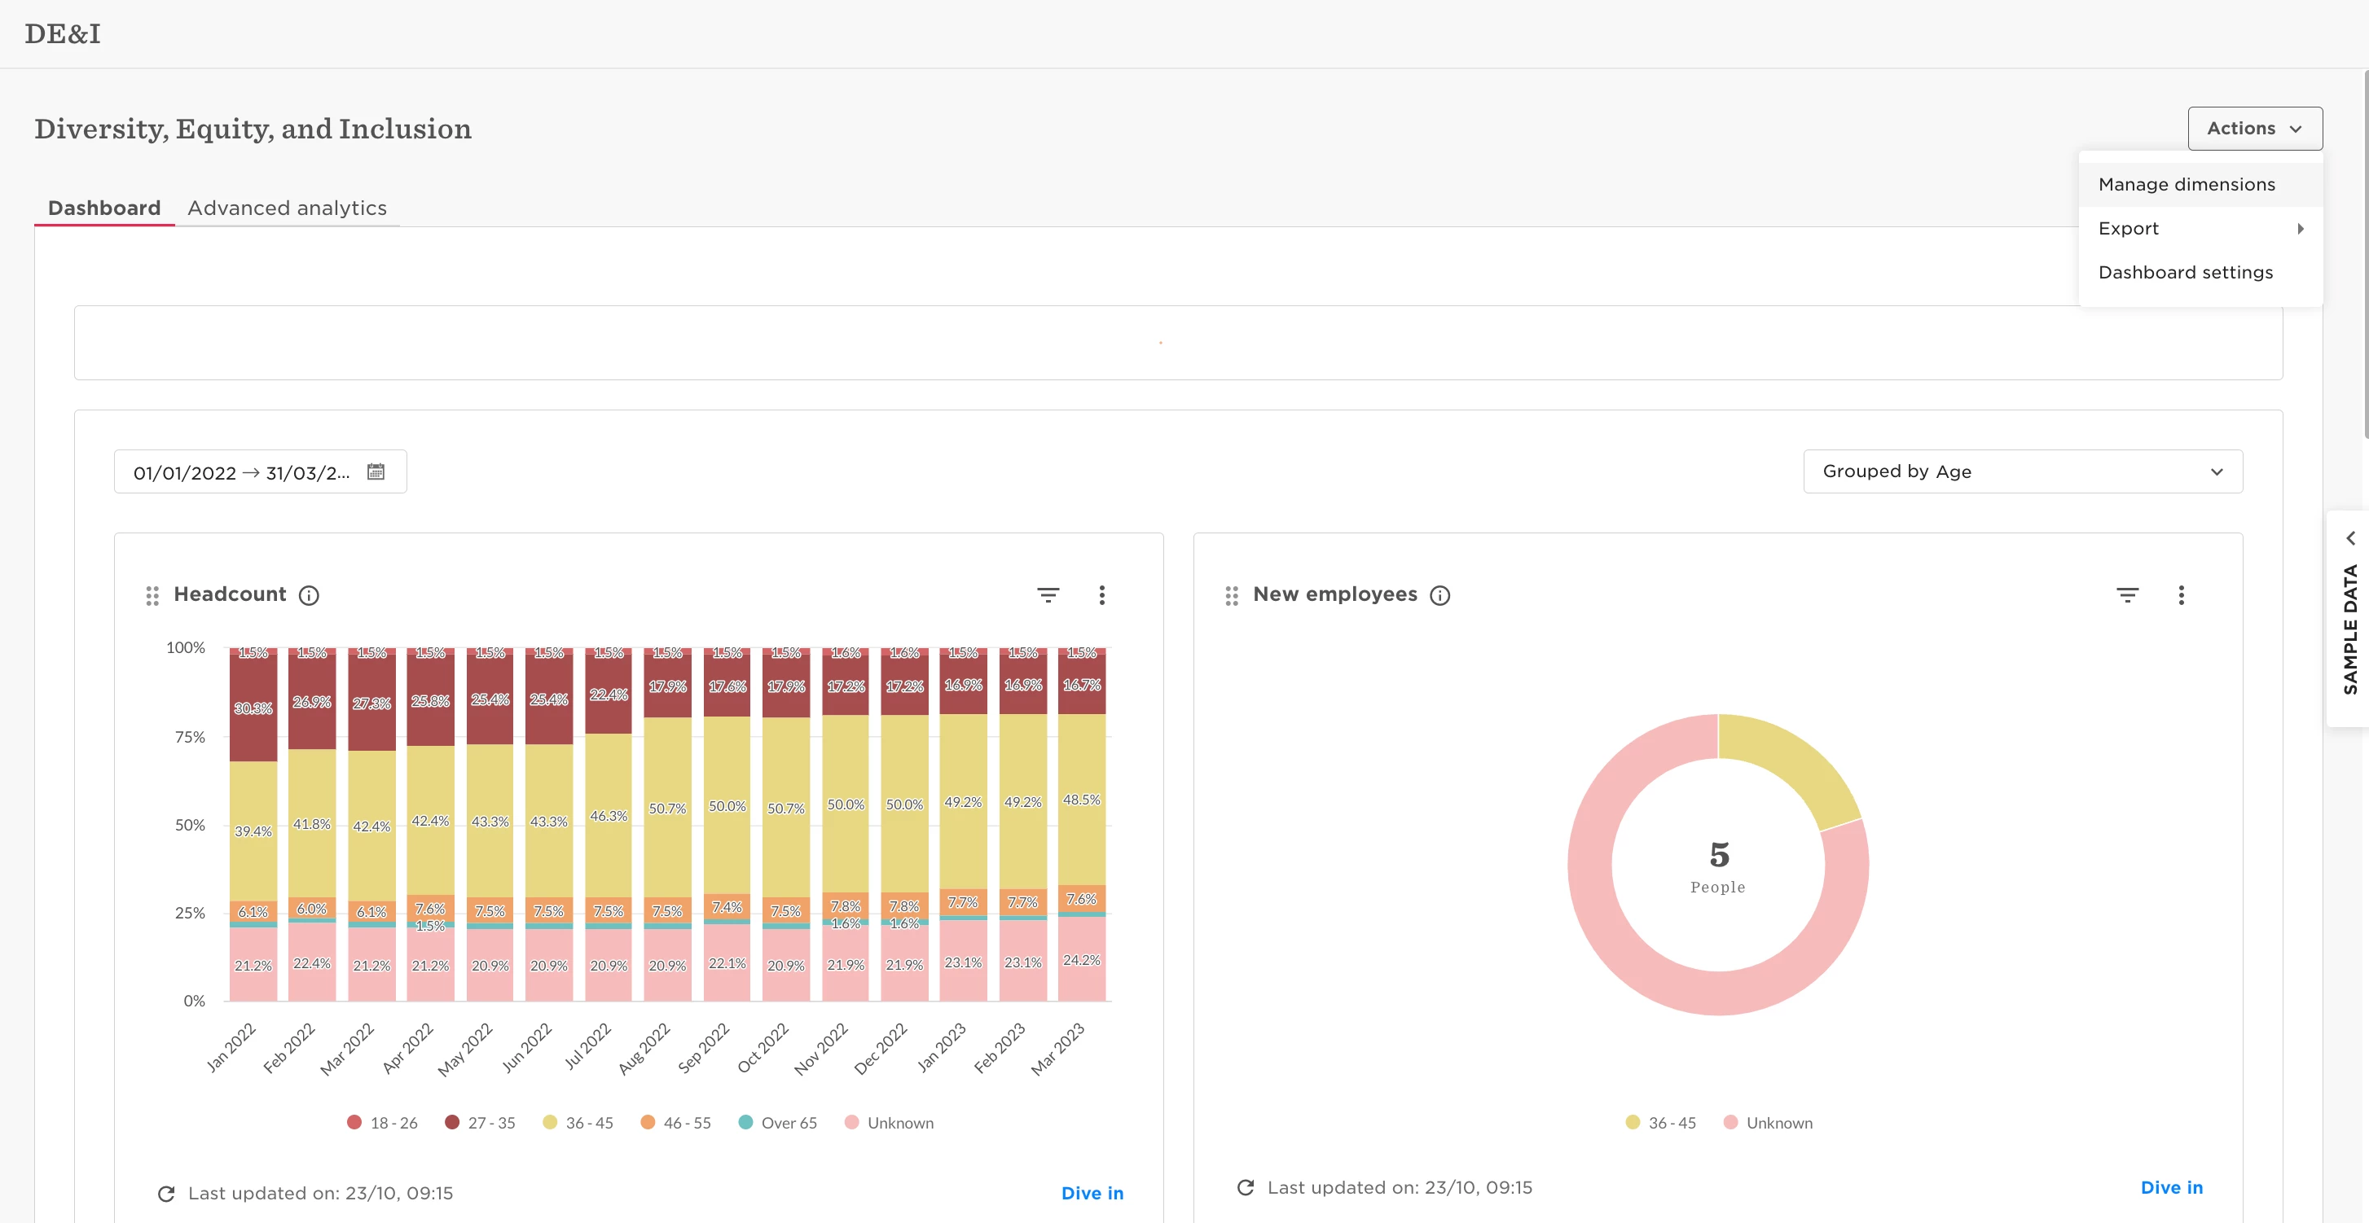Toggle Unknown series in New employees legend
2369x1223 pixels.
(x=1768, y=1122)
